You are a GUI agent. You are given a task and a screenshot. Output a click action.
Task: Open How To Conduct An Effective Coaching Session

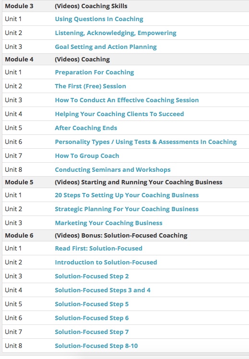click(127, 100)
